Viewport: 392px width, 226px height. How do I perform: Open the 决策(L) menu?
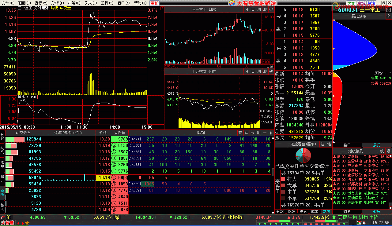[74, 3]
